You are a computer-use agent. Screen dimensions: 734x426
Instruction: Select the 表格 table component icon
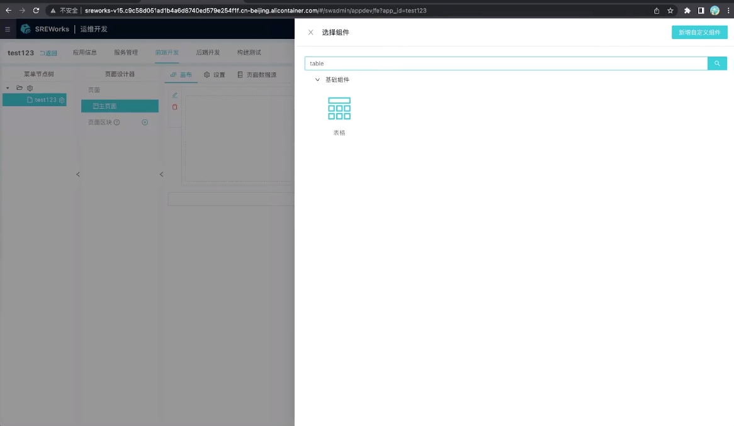click(339, 109)
